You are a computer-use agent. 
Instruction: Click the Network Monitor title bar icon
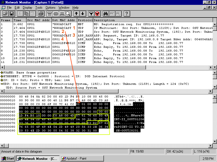(2, 2)
